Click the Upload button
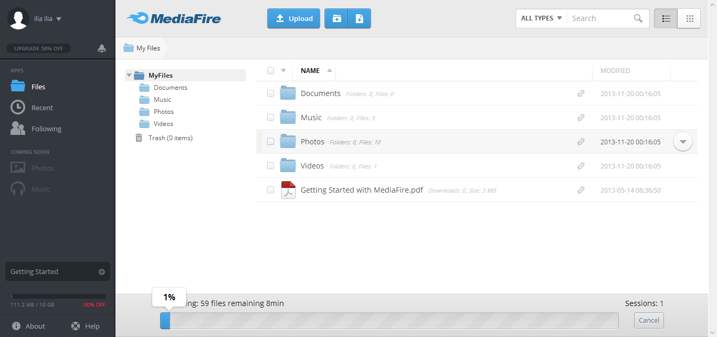Image resolution: width=717 pixels, height=337 pixels. pos(293,18)
